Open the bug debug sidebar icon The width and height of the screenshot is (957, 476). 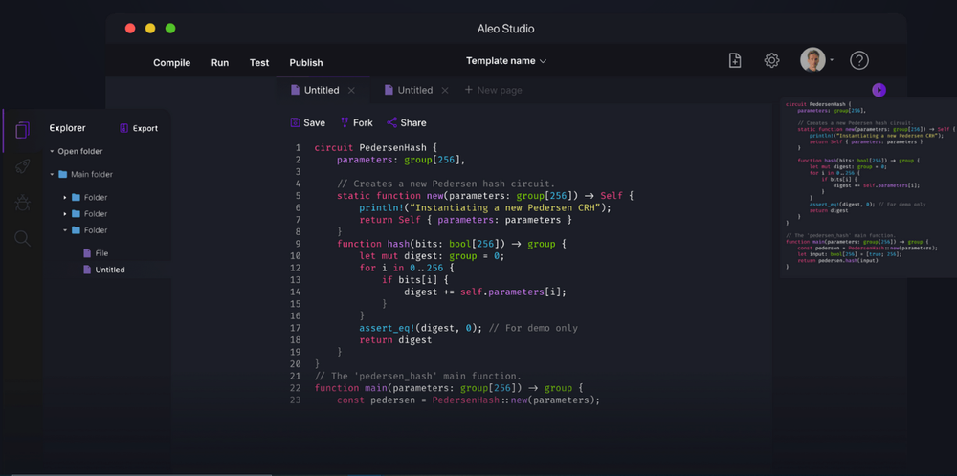[23, 203]
